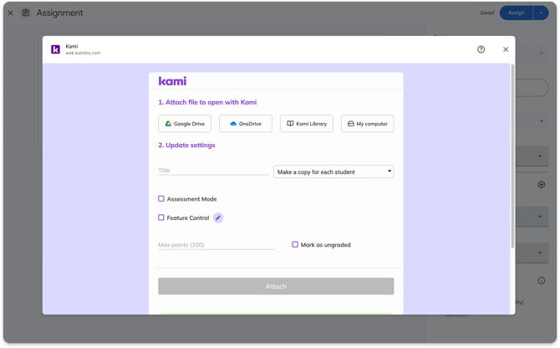Screen dimensions: 560x348
Task: Click the assignment clipboard icon in header
Action: point(26,13)
